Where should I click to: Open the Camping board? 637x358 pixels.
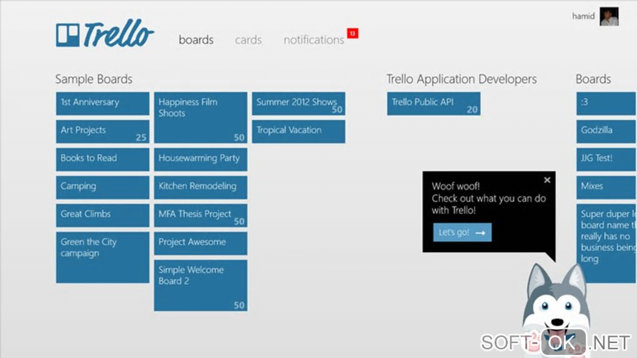pyautogui.click(x=102, y=188)
